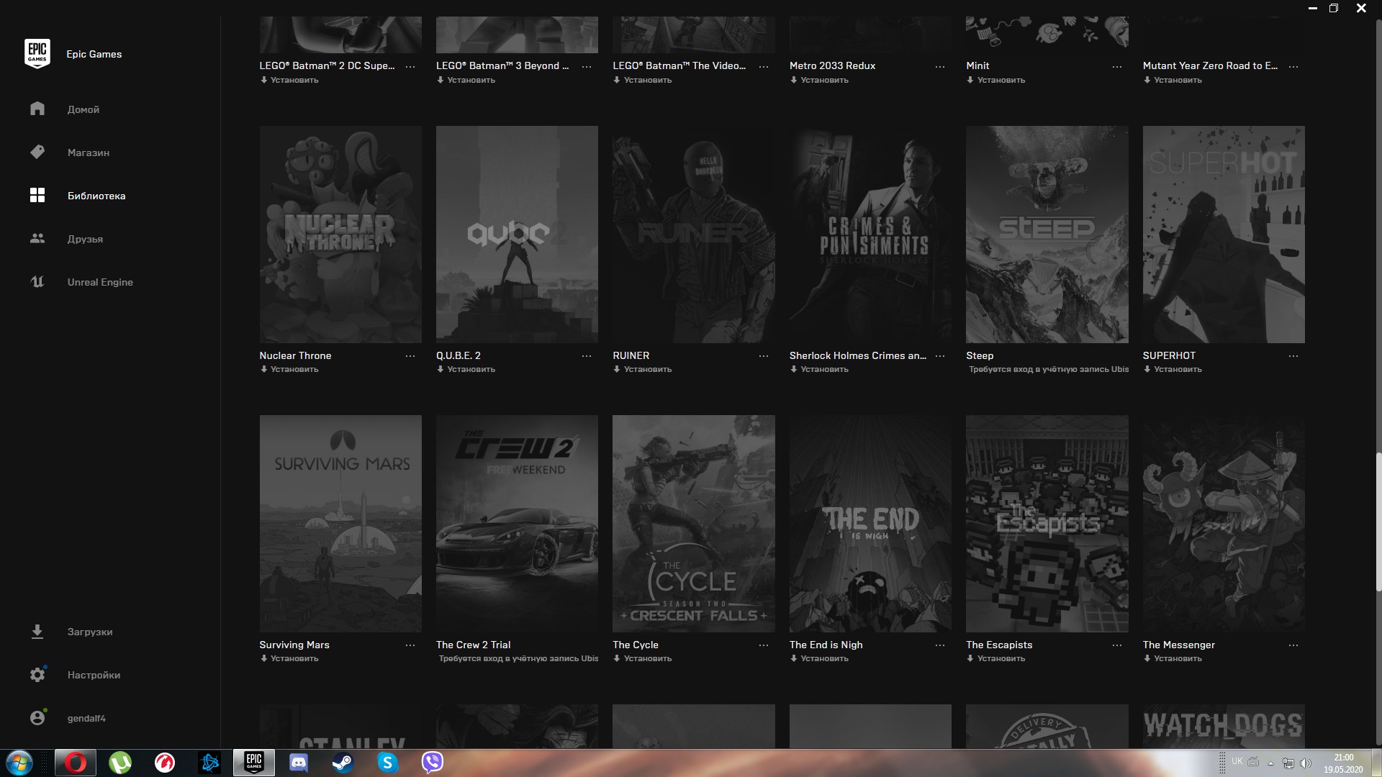Click Установить under Metro 2033 Redux
Screen dimensions: 1382x777
coord(819,80)
